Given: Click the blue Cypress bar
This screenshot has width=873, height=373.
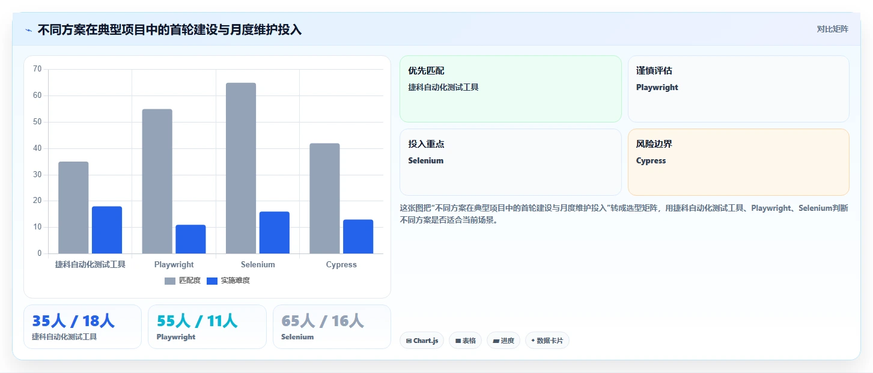Looking at the screenshot, I should (358, 237).
